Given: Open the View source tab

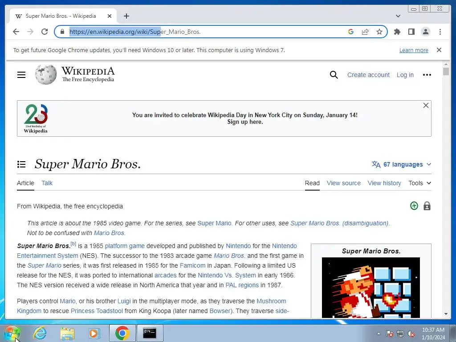Looking at the screenshot, I should click(343, 183).
